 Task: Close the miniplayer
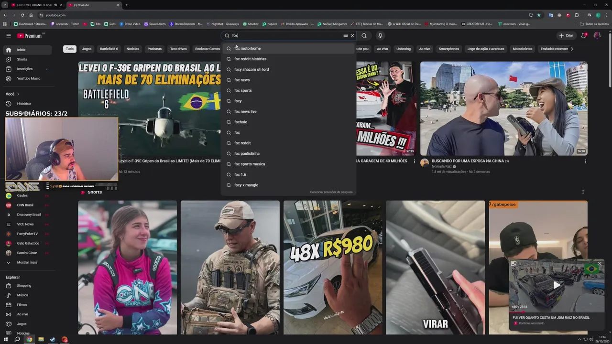click(600, 264)
